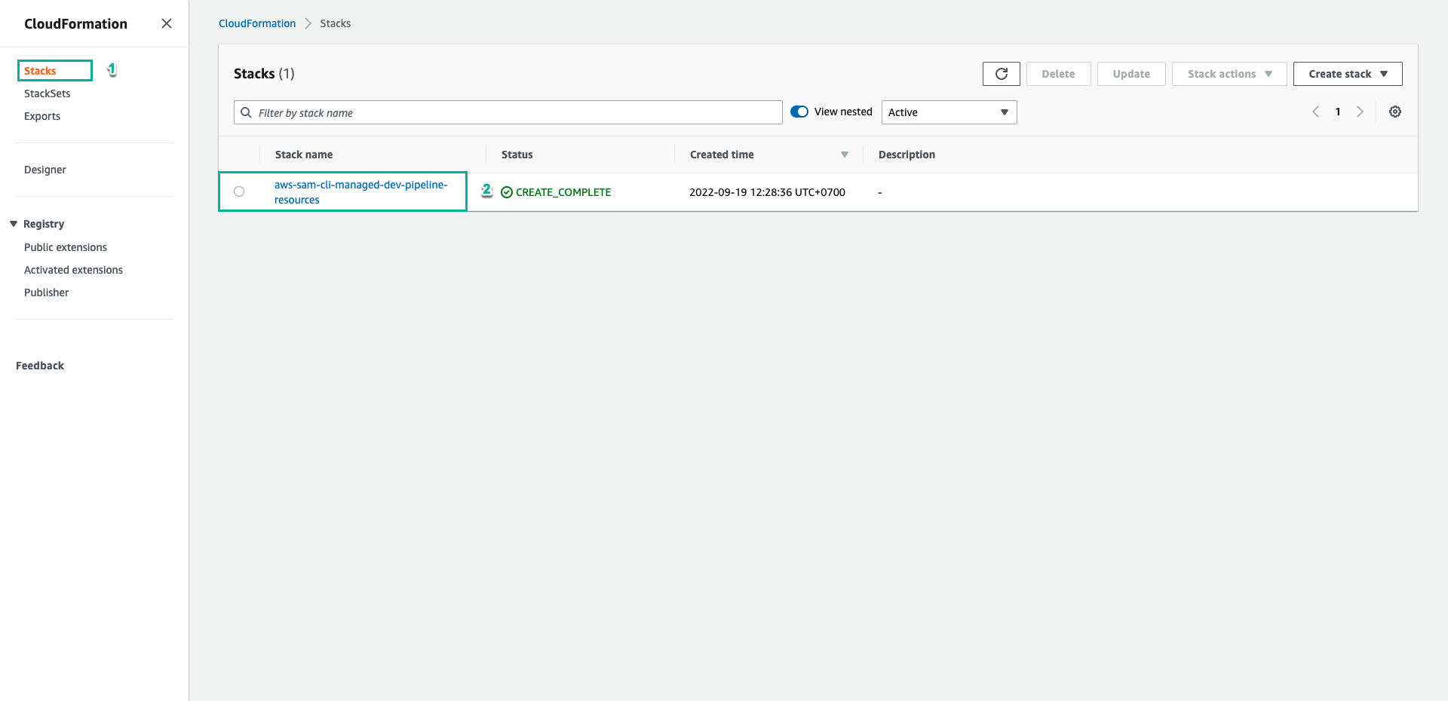Refresh the stacks list
The image size is (1448, 701).
pyautogui.click(x=1001, y=74)
